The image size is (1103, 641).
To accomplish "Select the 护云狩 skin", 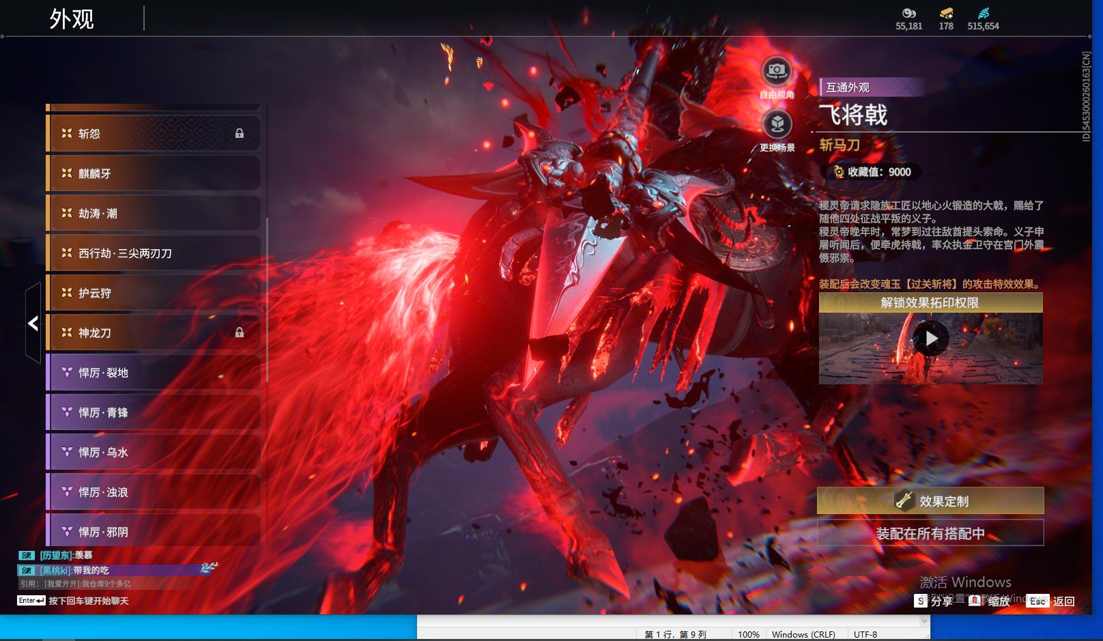I will click(x=153, y=293).
